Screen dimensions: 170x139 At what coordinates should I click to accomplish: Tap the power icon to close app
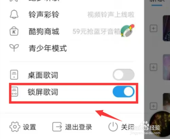point(113,127)
